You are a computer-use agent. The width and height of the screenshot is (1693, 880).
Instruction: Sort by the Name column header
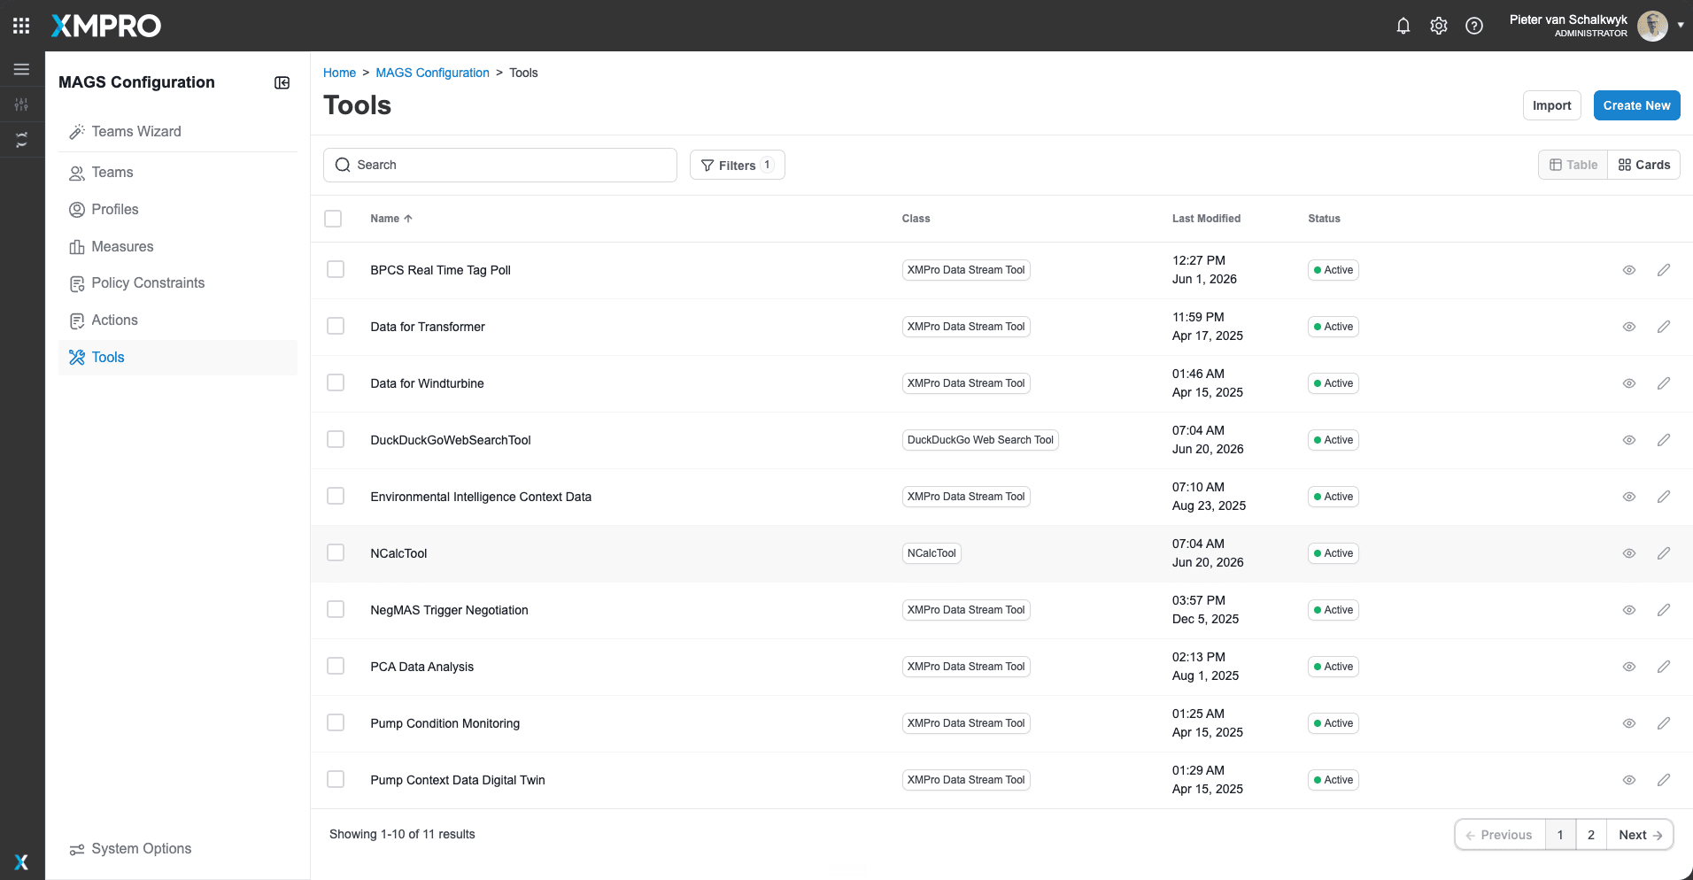pos(391,219)
